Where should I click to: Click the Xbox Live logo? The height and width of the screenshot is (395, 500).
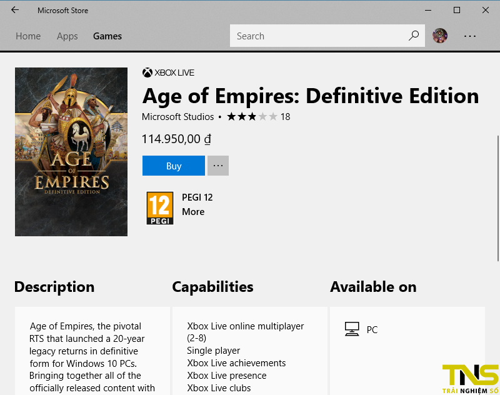(168, 72)
